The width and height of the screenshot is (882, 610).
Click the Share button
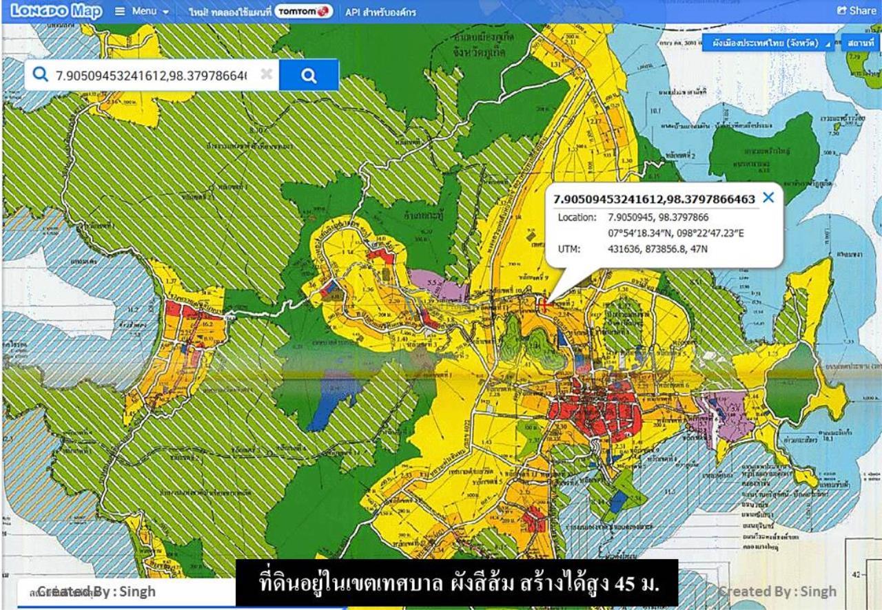[x=856, y=10]
